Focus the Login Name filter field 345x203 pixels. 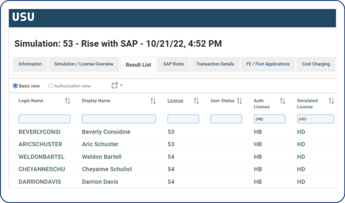pos(44,119)
